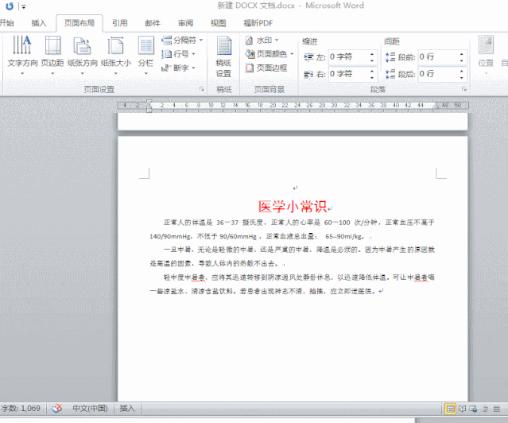Toggle full-screen reading view button
The width and height of the screenshot is (508, 423).
pos(463,409)
